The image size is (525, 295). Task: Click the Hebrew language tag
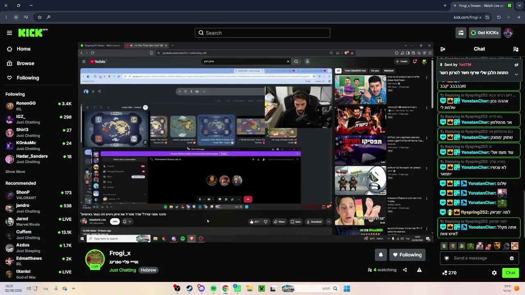tap(148, 270)
